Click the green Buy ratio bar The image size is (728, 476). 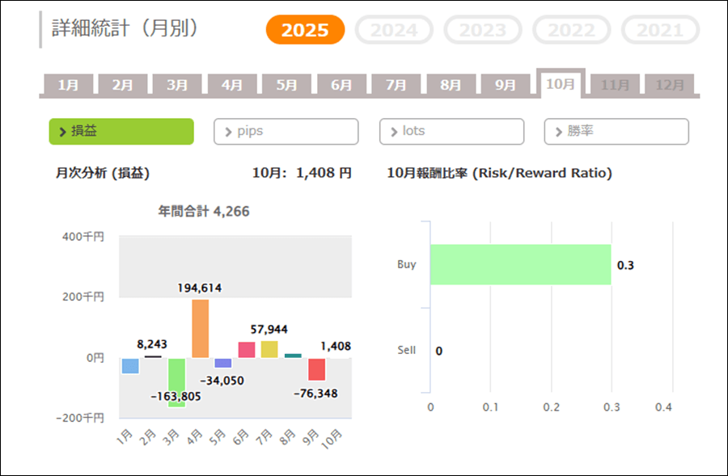tap(520, 264)
